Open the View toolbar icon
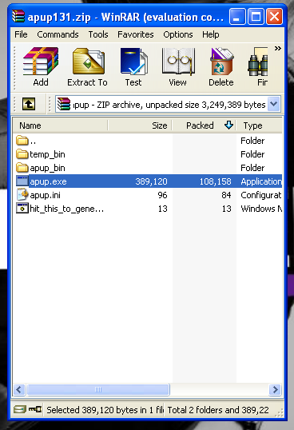Viewport: 294px width, 430px height. pos(178,66)
